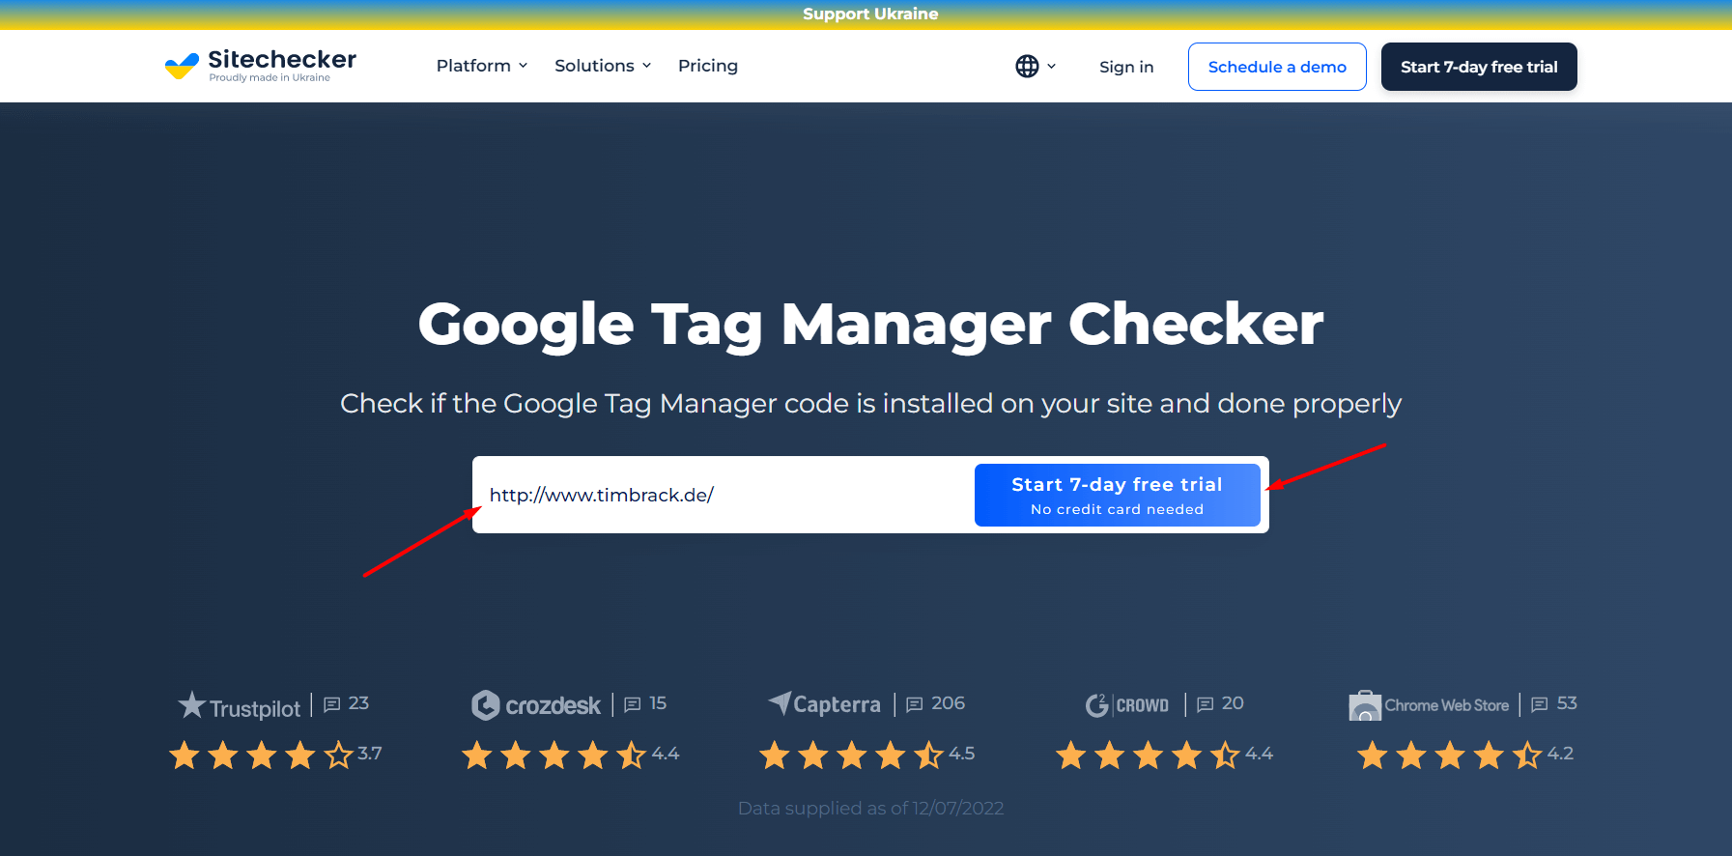The image size is (1732, 856).
Task: Open the globe language selector
Action: [x=1027, y=66]
